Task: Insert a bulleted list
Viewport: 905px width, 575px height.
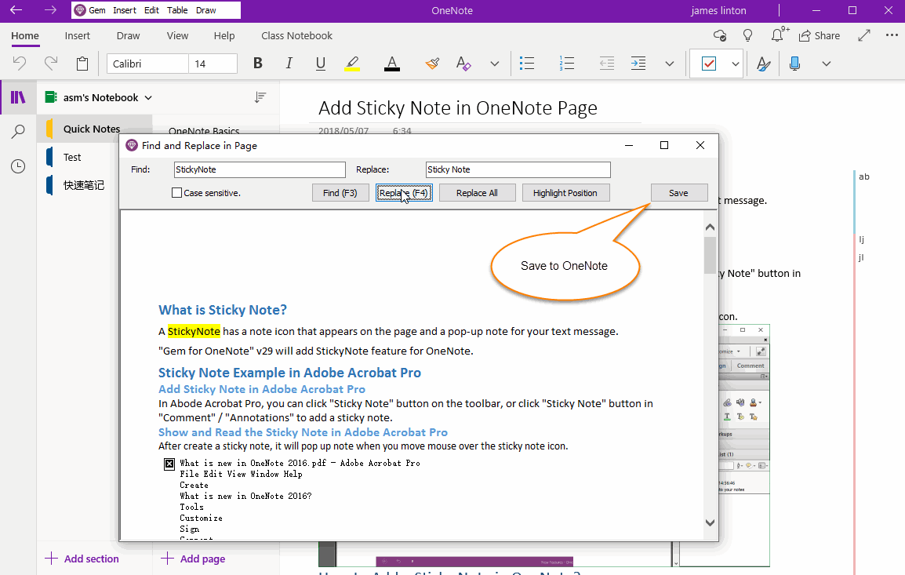Action: [x=526, y=64]
